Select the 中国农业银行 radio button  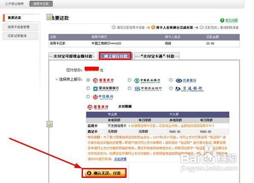[x=130, y=80]
